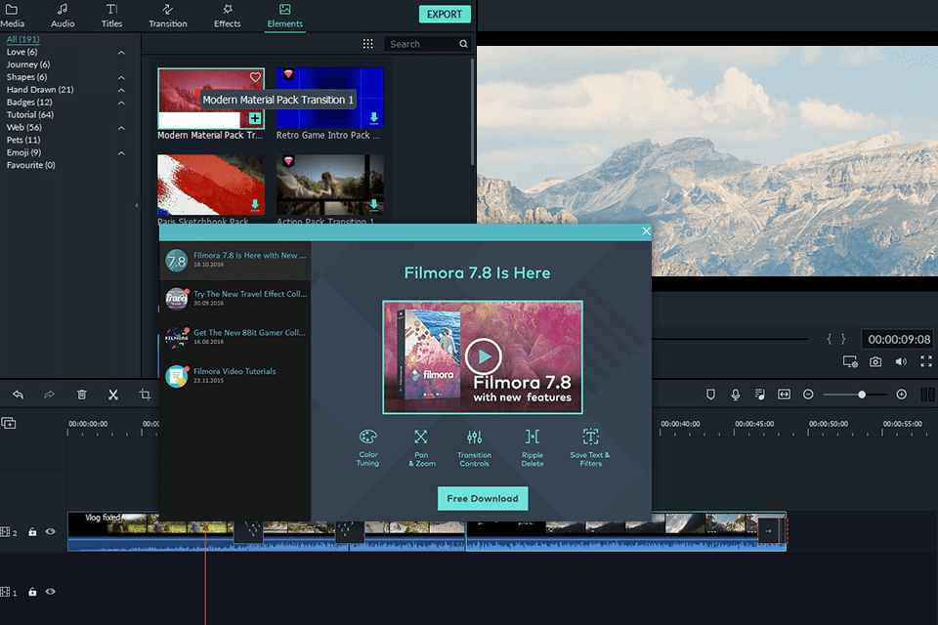Select the Crop tool icon

pyautogui.click(x=145, y=395)
